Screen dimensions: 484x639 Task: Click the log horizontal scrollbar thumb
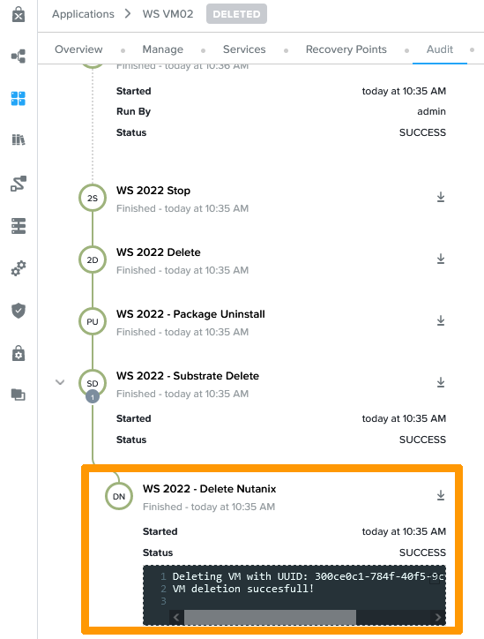(x=270, y=617)
